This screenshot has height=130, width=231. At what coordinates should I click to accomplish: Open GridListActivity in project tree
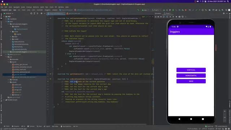pos(18,42)
